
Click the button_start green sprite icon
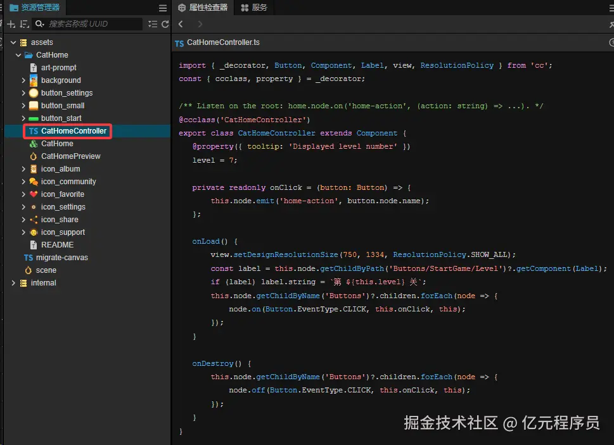[x=34, y=118]
